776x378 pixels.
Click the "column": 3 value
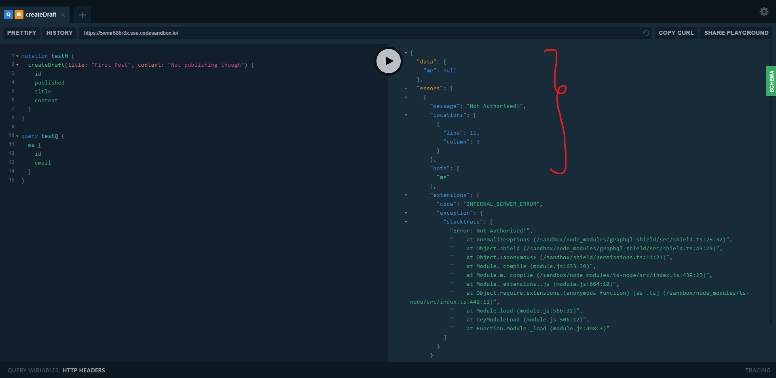(478, 142)
